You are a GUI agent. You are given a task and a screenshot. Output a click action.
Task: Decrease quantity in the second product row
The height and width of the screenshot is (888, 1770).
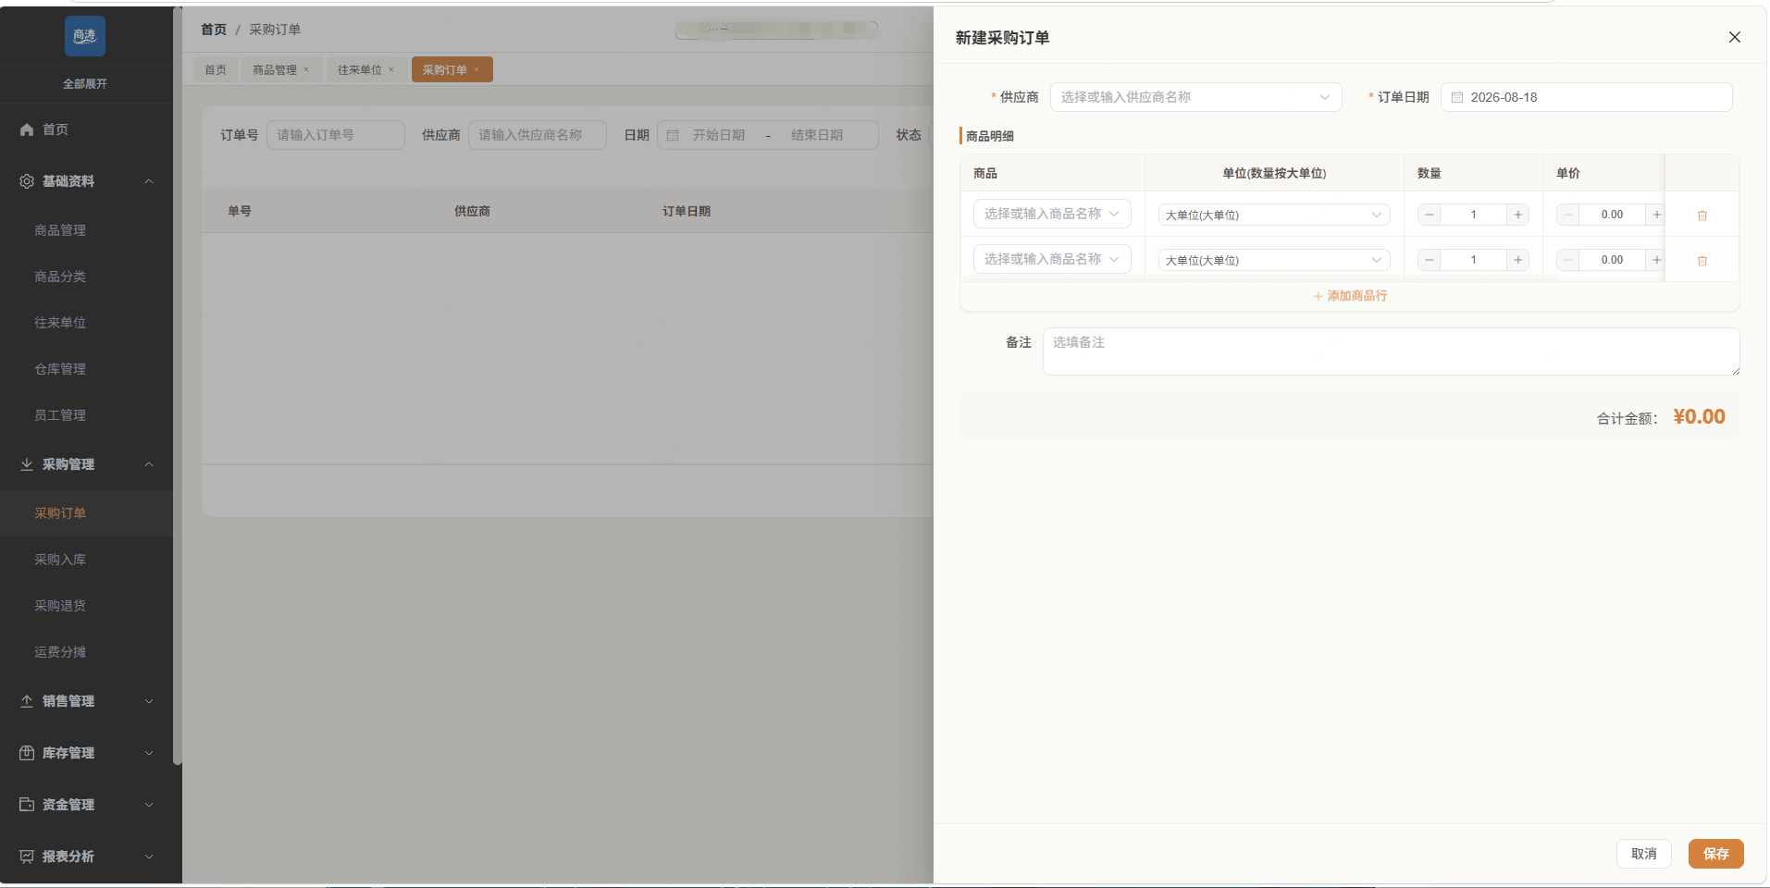[1430, 260]
